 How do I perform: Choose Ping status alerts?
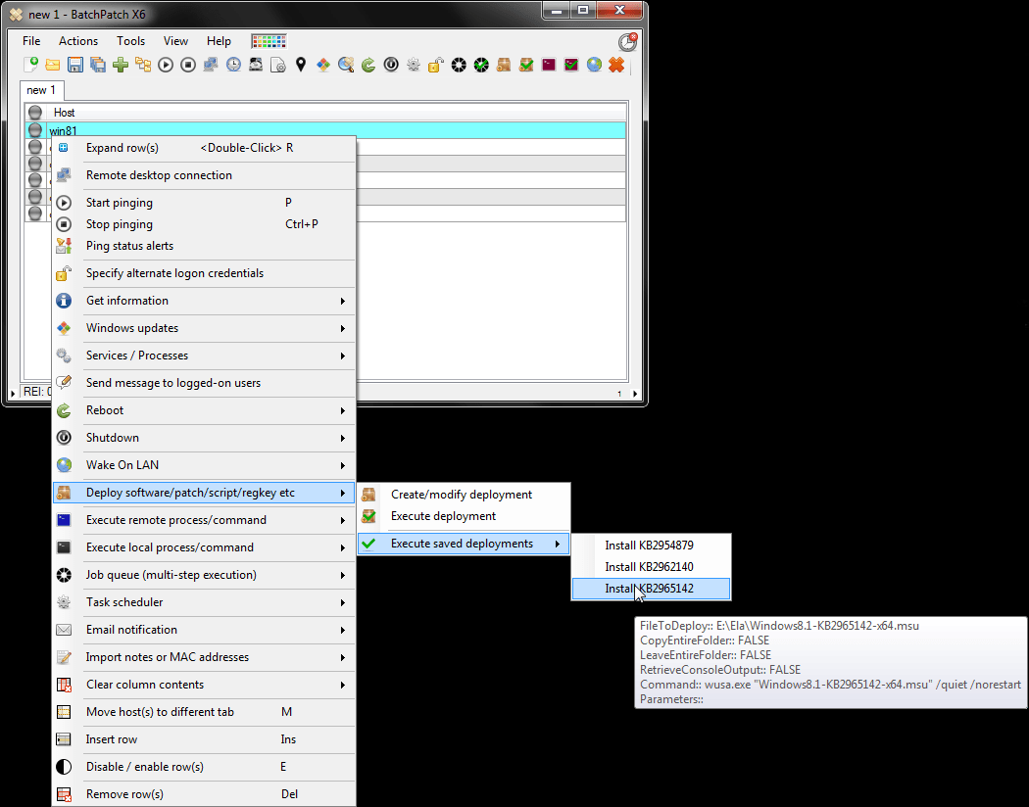click(x=204, y=246)
